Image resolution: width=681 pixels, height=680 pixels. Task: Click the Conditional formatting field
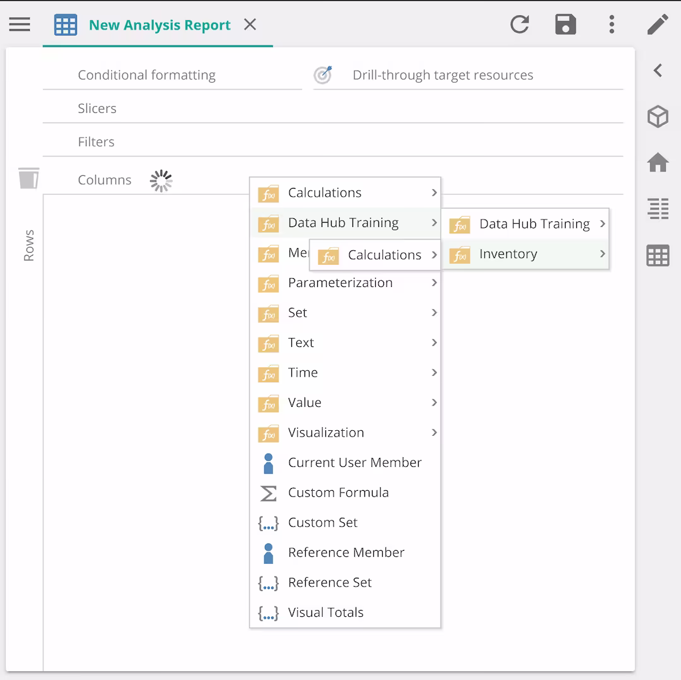click(147, 75)
